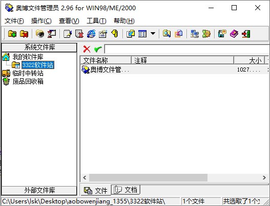The width and height of the screenshot is (270, 206).
Task: Select the 3322软件站 tree folder
Action: 38,65
